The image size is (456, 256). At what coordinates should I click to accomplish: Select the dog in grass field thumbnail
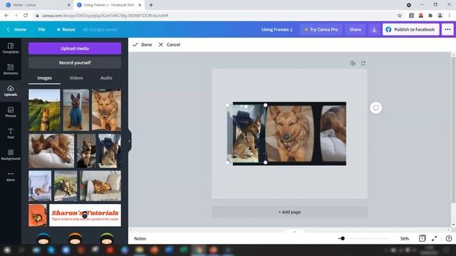[44, 110]
